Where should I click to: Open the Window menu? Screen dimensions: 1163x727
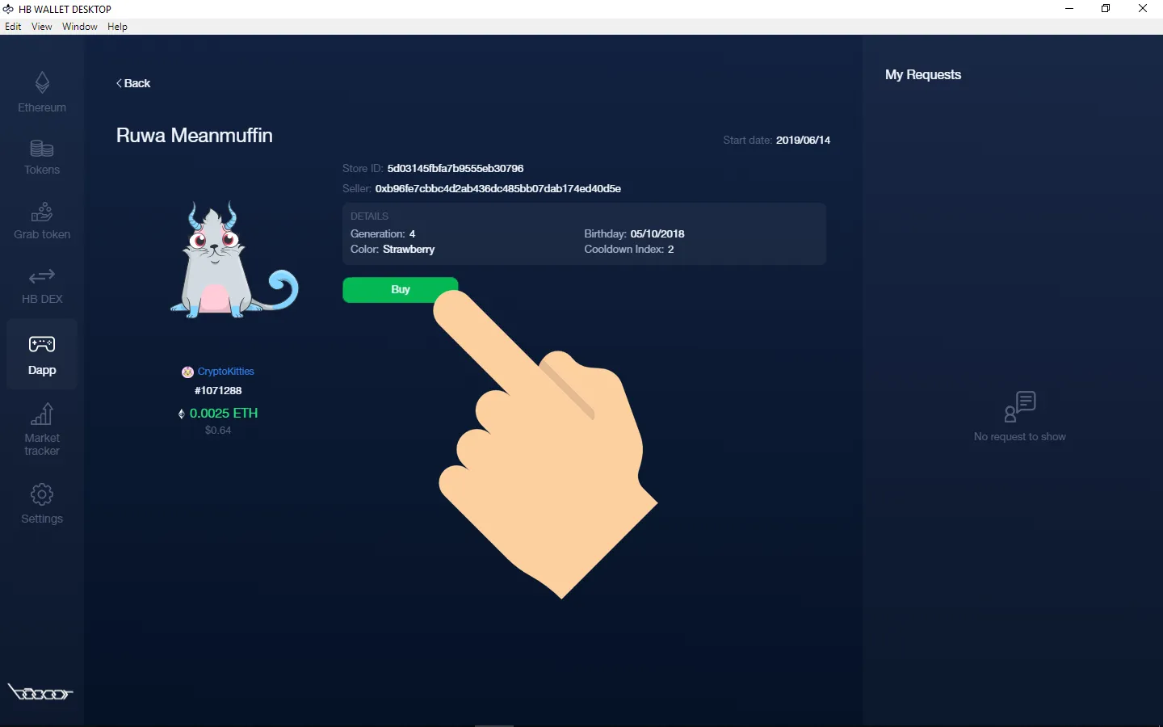(x=79, y=27)
